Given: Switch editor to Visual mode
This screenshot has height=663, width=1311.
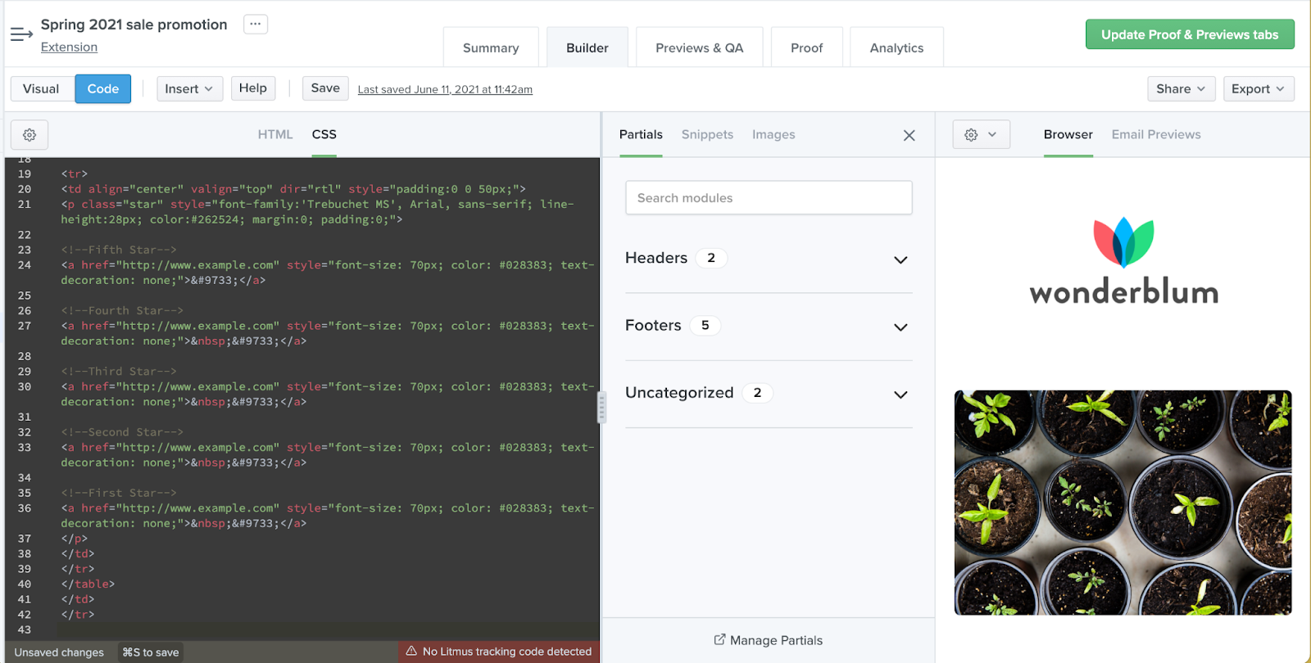Looking at the screenshot, I should point(41,89).
